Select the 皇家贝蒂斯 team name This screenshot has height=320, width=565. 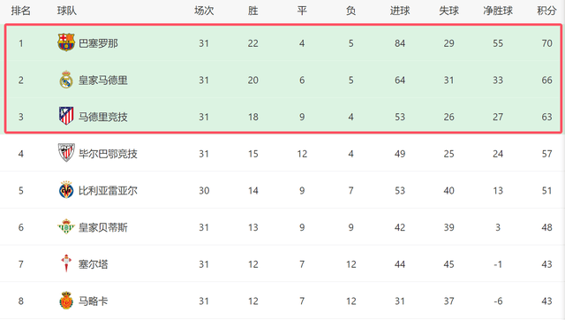click(x=103, y=227)
